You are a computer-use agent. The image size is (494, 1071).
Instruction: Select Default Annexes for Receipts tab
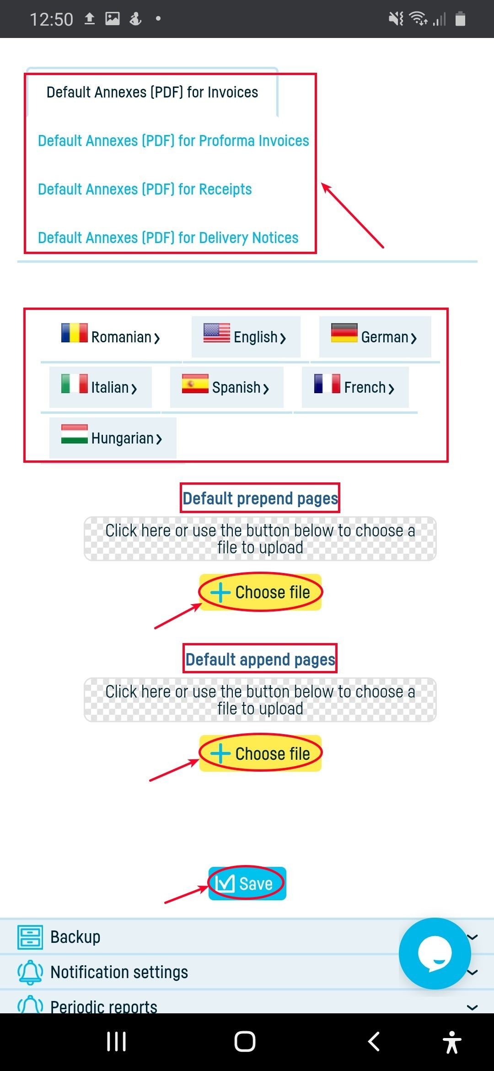pos(145,189)
